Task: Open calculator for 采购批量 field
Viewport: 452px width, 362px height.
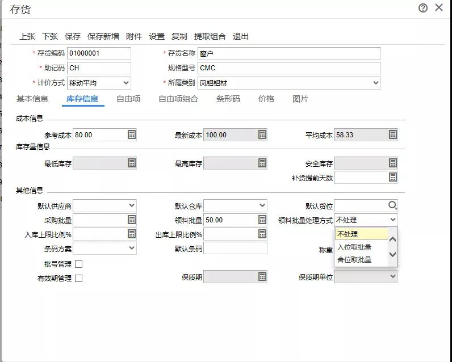Action: coord(131,220)
